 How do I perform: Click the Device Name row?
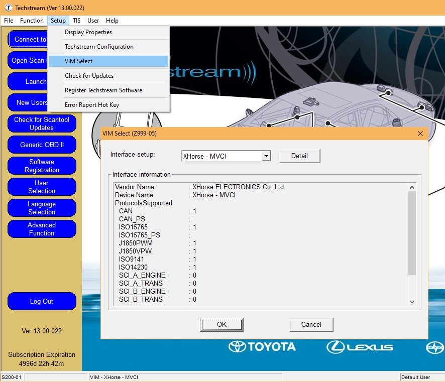click(x=175, y=195)
